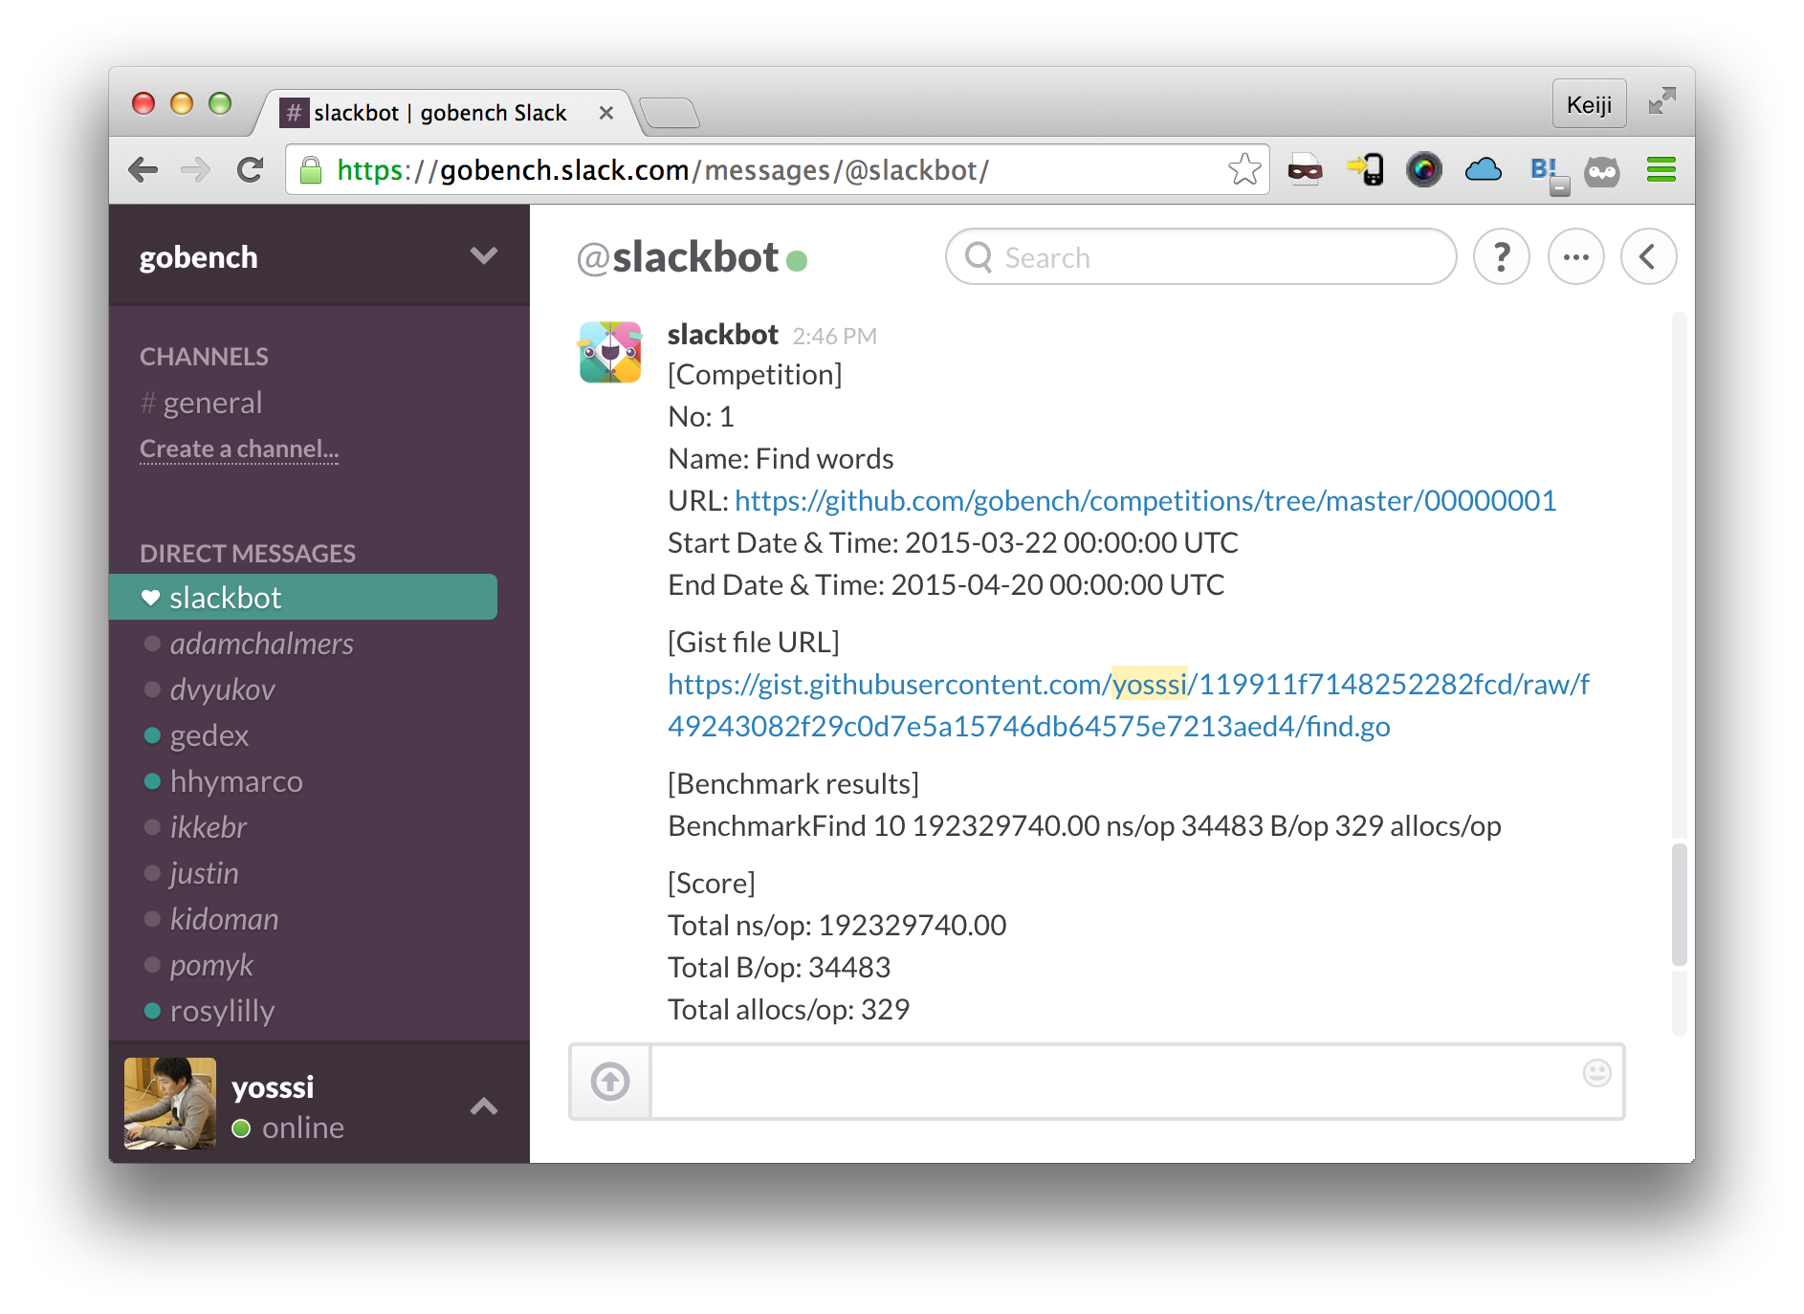Image resolution: width=1804 pixels, height=1314 pixels.
Task: Click the slackbot avatar image
Action: 610,352
